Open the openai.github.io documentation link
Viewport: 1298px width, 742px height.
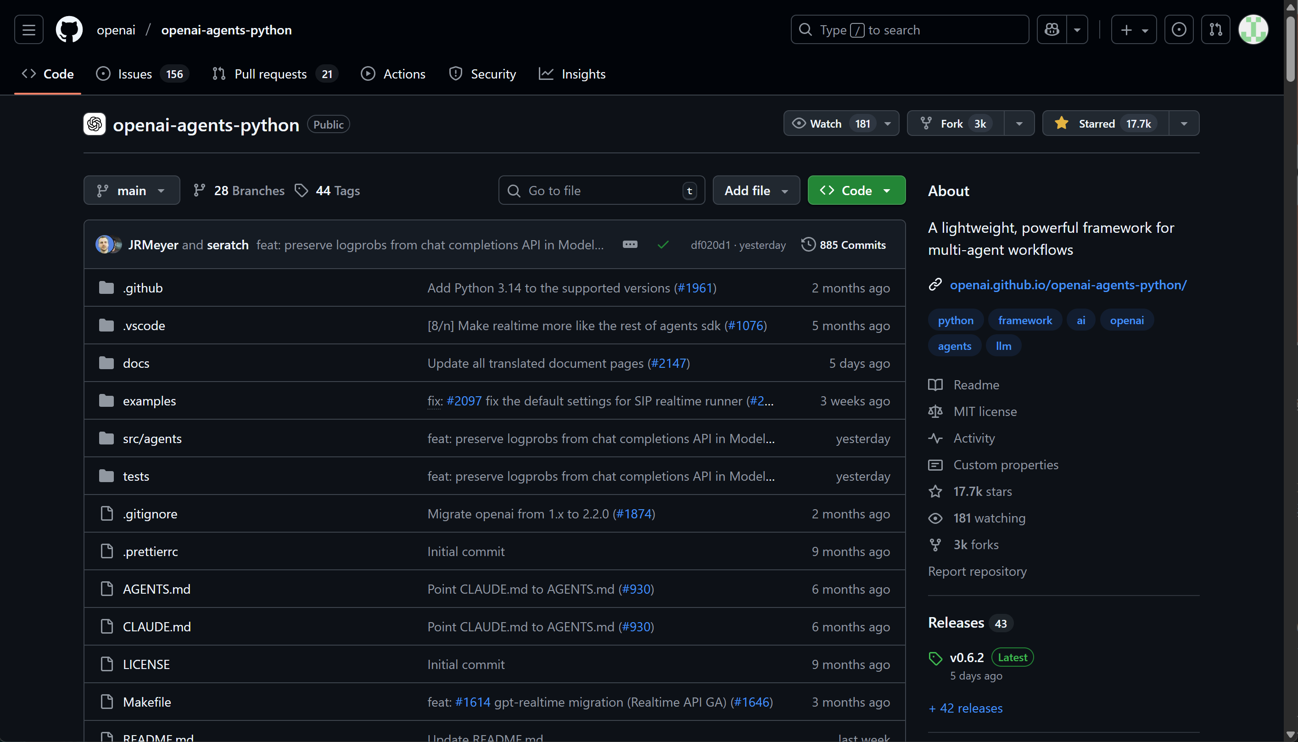point(1068,284)
